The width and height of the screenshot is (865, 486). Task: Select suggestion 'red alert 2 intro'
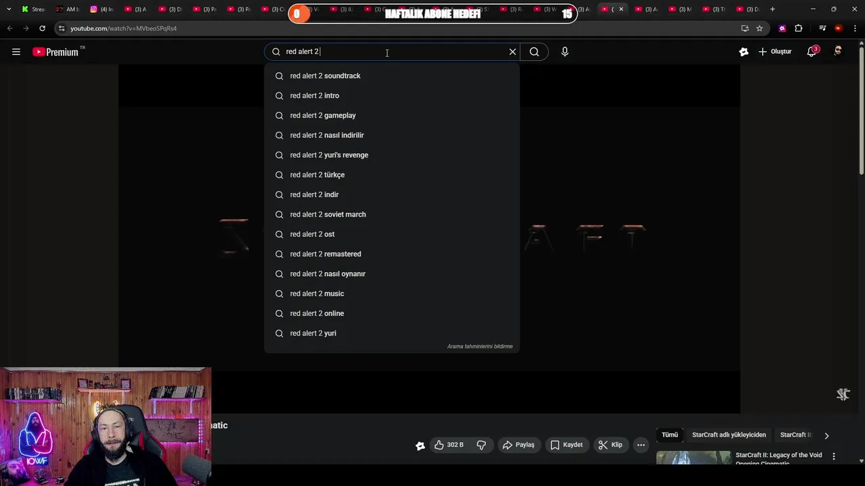(392, 96)
